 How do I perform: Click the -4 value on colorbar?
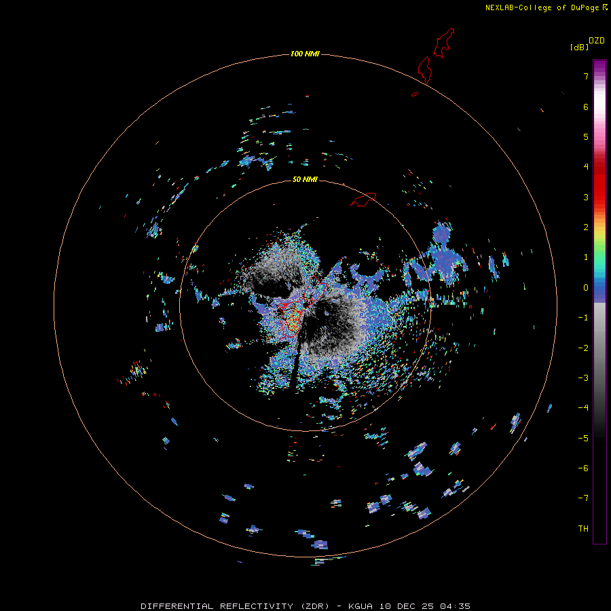(583, 408)
